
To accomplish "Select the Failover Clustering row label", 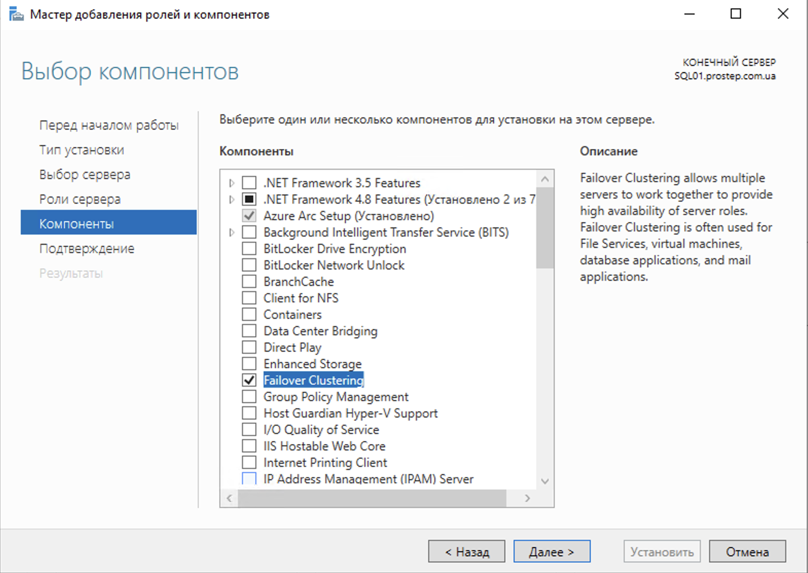I will [313, 381].
